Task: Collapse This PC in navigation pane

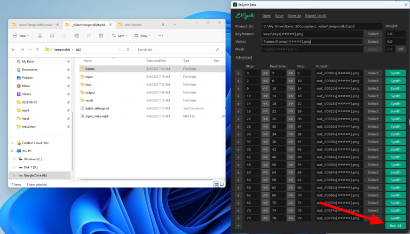Action: [12, 151]
